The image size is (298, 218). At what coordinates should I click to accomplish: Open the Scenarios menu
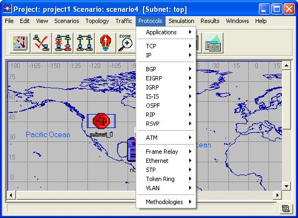(x=66, y=21)
